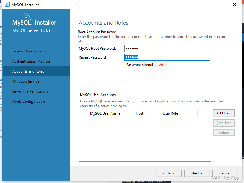Screen dimensions: 244x183
Task: Sort by the MySQL User Name column
Action: pyautogui.click(x=111, y=113)
